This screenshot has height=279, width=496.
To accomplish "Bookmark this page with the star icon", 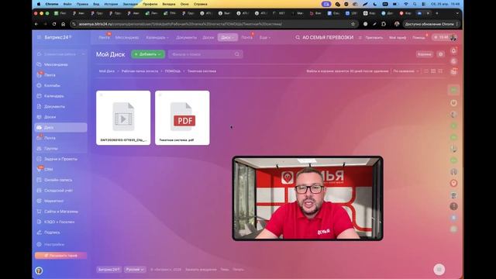I will (x=353, y=24).
